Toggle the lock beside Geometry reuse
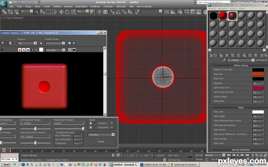The image size is (268, 167). point(91,123)
